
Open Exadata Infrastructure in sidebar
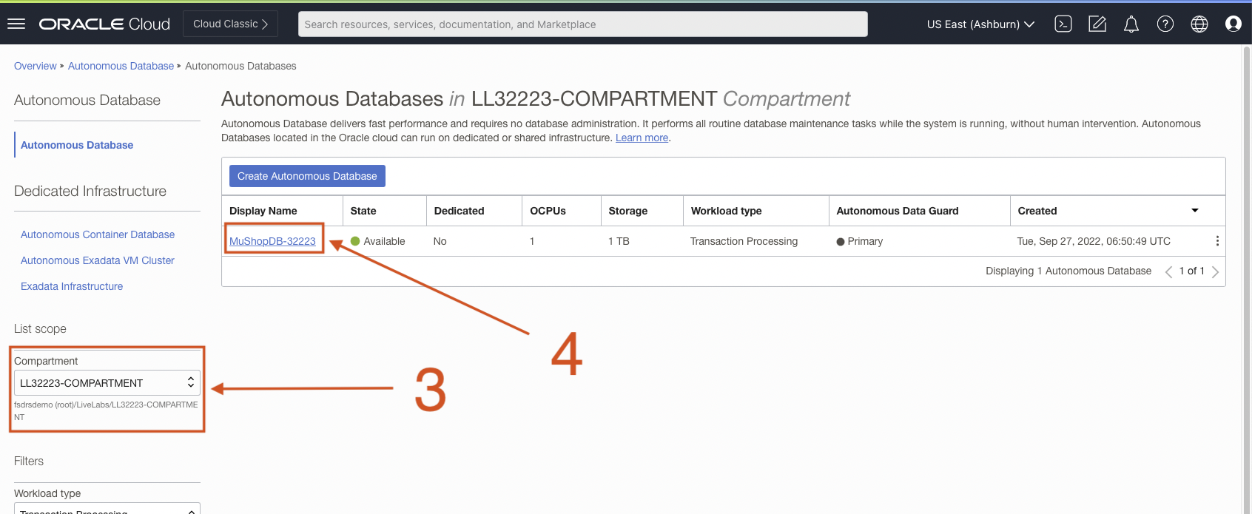tap(72, 286)
